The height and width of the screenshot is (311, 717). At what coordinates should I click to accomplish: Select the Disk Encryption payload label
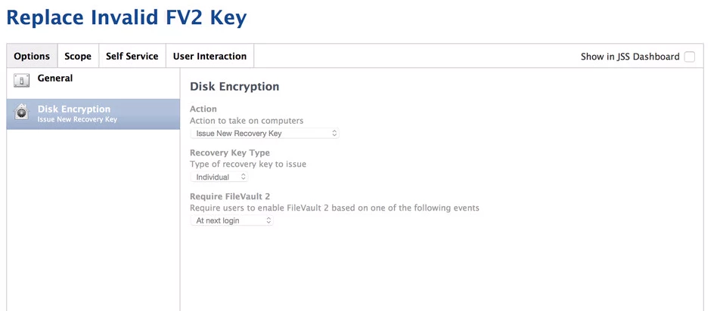[x=74, y=109]
